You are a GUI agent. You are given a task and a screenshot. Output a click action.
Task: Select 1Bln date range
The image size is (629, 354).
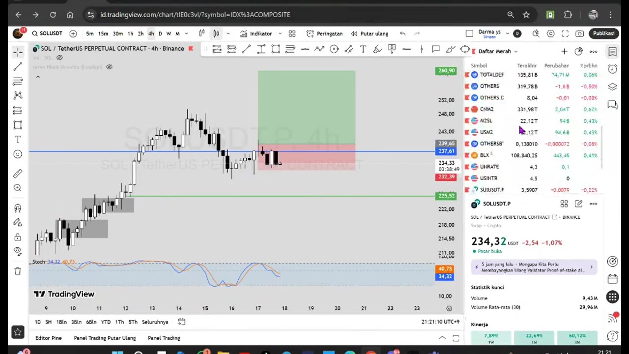pyautogui.click(x=61, y=322)
